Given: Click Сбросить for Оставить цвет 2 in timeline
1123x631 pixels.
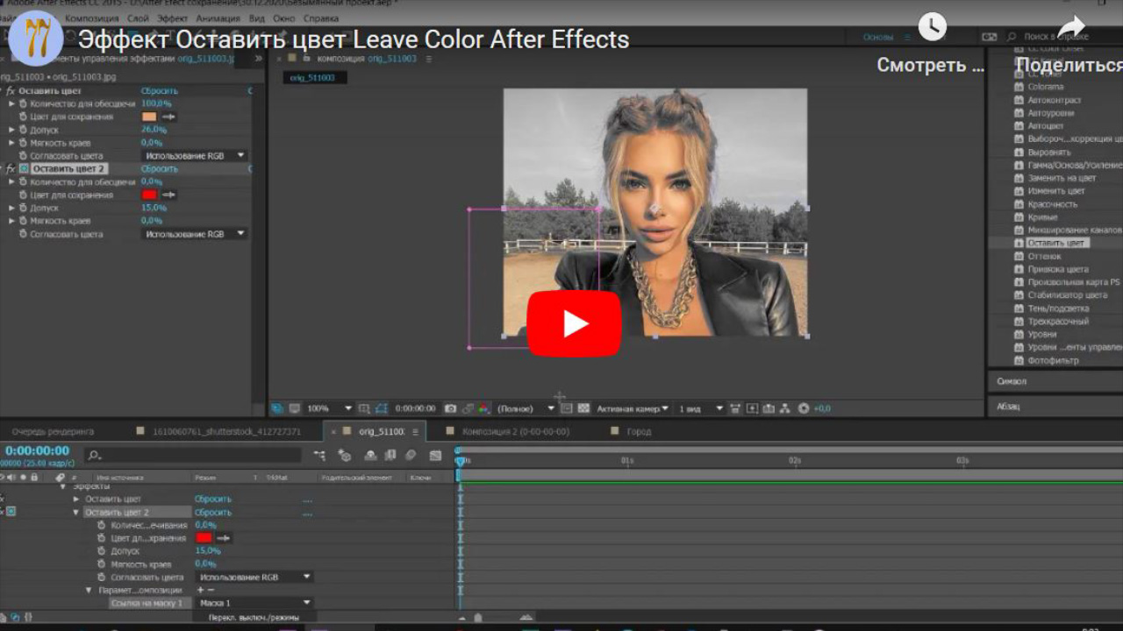Looking at the screenshot, I should [213, 513].
